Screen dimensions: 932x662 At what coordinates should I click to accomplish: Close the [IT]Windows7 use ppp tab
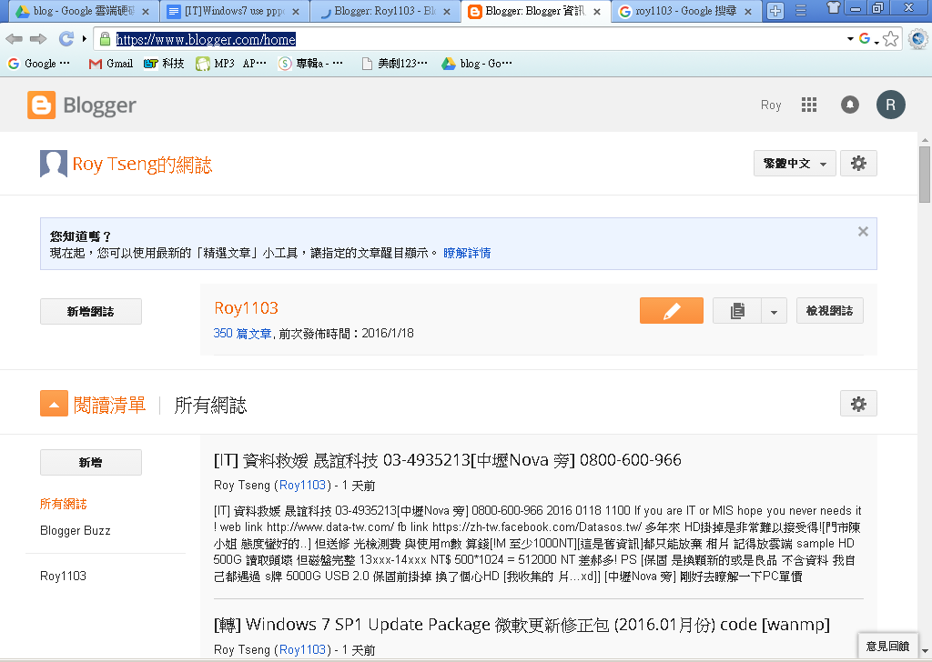pyautogui.click(x=296, y=11)
